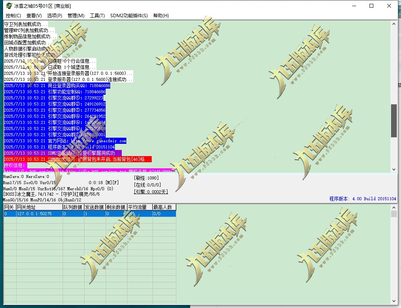Open the 查看(V) menu
This screenshot has height=308, width=401.
[34, 16]
